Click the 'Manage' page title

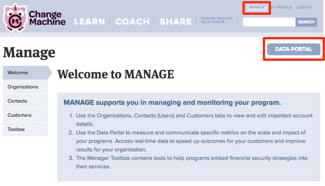point(29,52)
